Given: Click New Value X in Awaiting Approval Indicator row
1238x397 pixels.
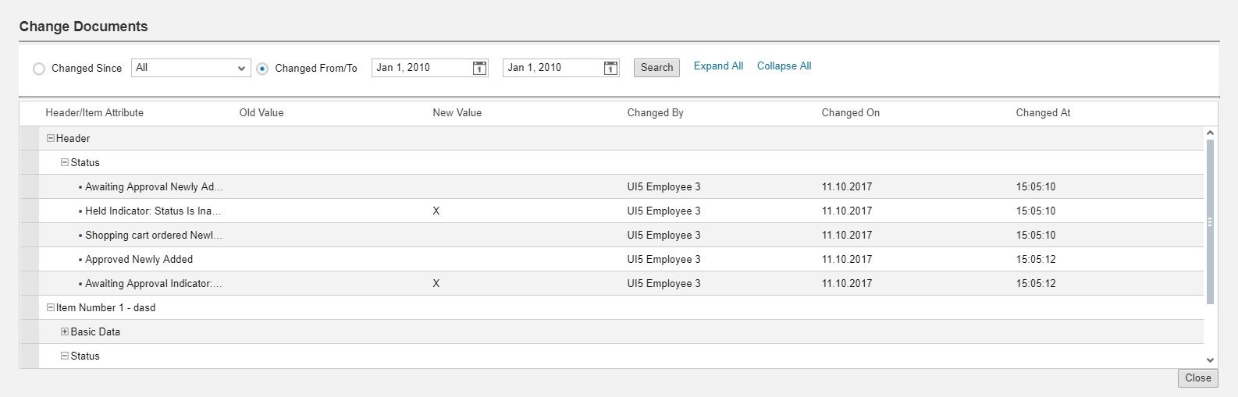Looking at the screenshot, I should (x=436, y=283).
